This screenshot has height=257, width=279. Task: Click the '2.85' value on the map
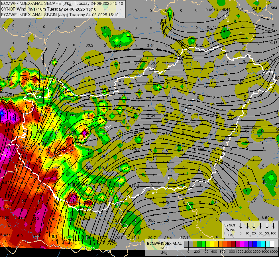(x=232, y=184)
